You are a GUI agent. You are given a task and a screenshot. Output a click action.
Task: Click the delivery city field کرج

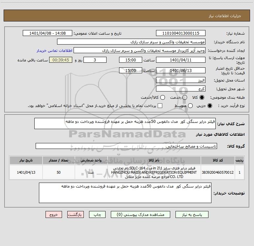(181, 89)
